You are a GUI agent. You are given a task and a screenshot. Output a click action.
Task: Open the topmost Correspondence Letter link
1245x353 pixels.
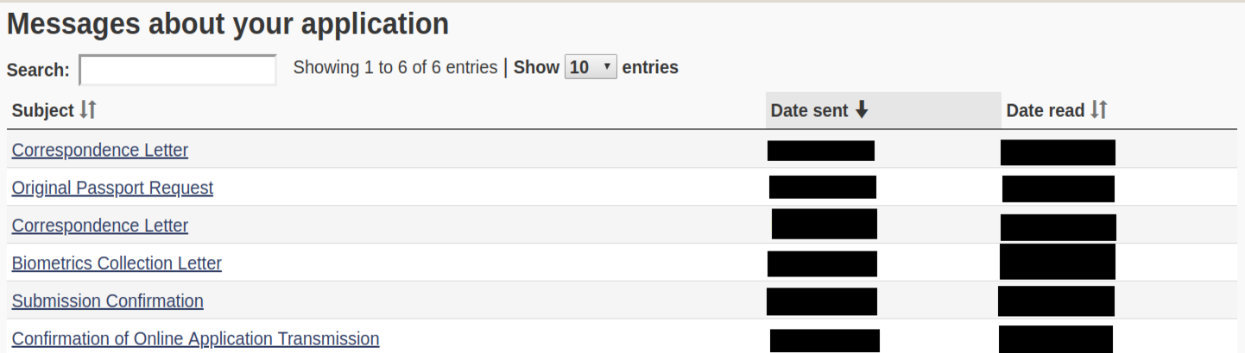pos(100,150)
